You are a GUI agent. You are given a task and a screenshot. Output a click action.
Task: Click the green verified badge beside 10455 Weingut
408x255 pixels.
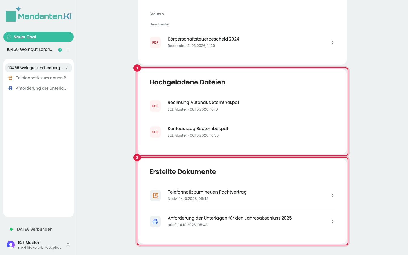[x=60, y=50]
